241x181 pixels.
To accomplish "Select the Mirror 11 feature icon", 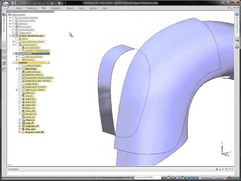I will click(23, 108).
